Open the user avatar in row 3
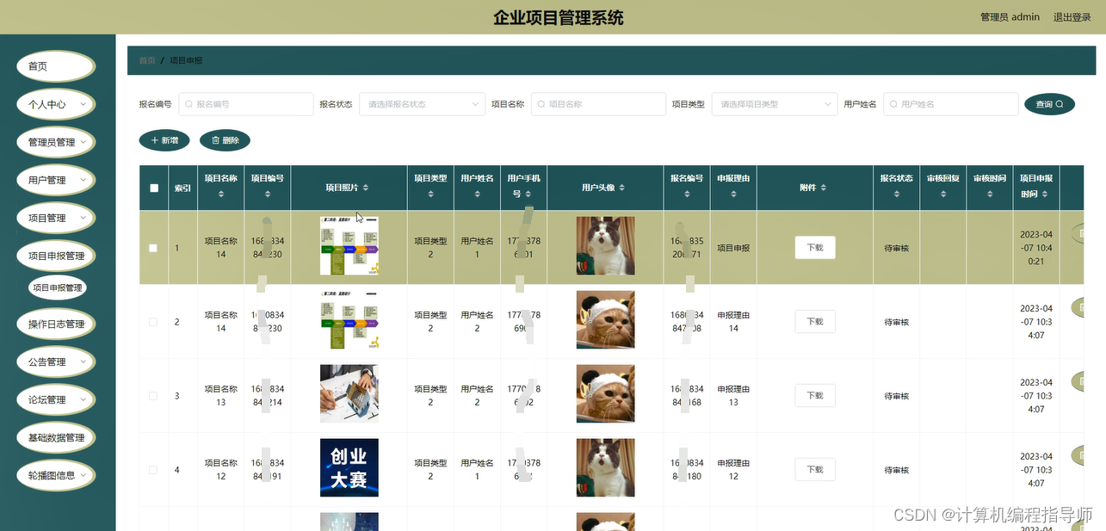 (x=606, y=394)
